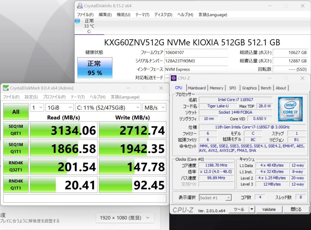Open the プロファイル(P) menu in CrystalDiskMark
Screen dimensions: 311x230
click(54, 97)
